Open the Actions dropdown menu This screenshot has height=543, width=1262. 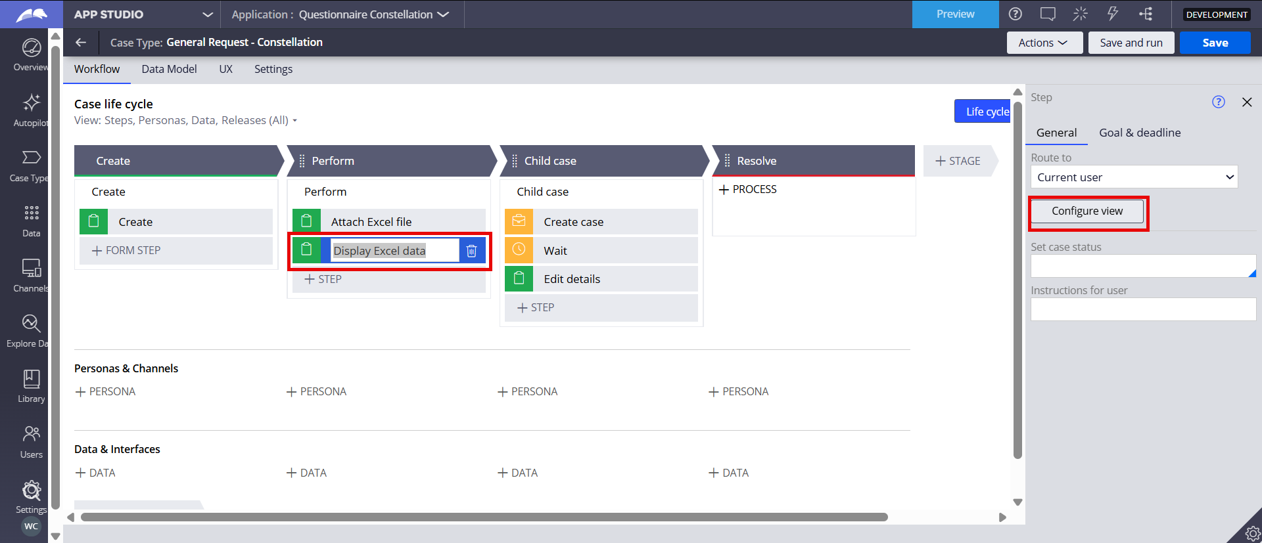(1044, 43)
